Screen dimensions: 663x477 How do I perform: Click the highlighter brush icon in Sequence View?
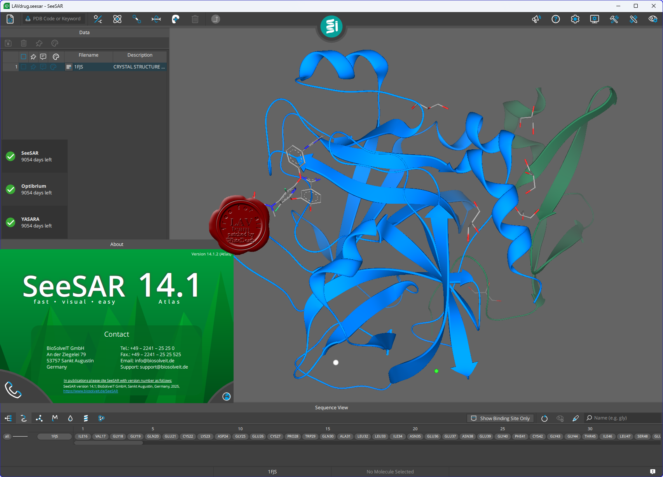576,418
